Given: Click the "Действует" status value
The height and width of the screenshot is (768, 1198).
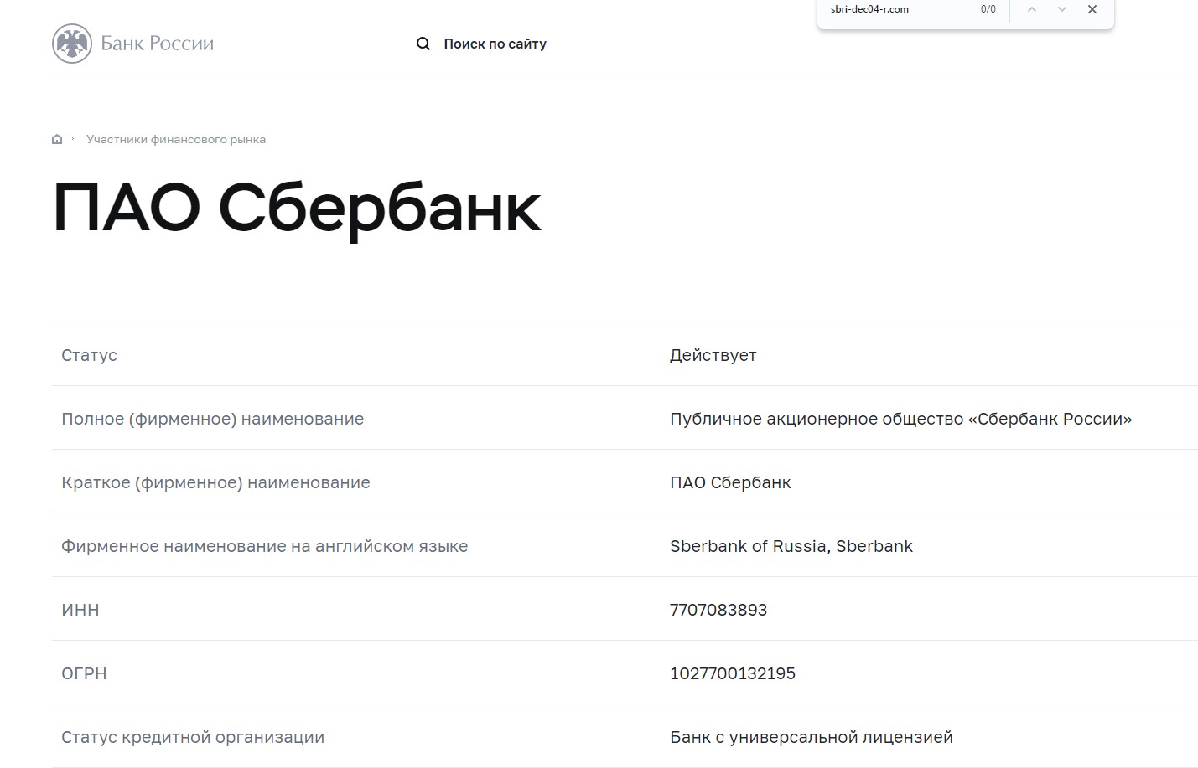Looking at the screenshot, I should coord(713,355).
